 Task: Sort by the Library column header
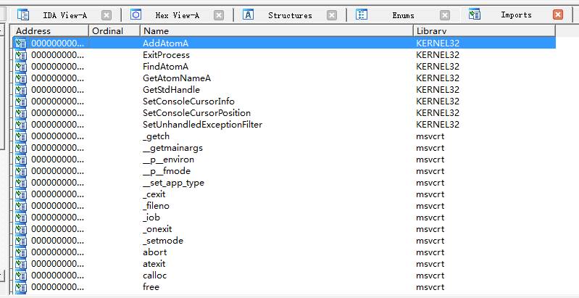(x=483, y=31)
